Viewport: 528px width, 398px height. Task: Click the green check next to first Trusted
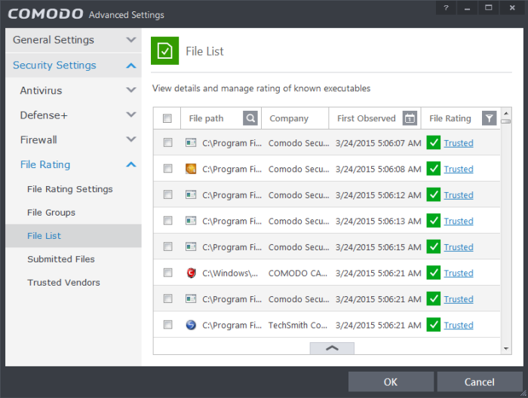pyautogui.click(x=434, y=143)
